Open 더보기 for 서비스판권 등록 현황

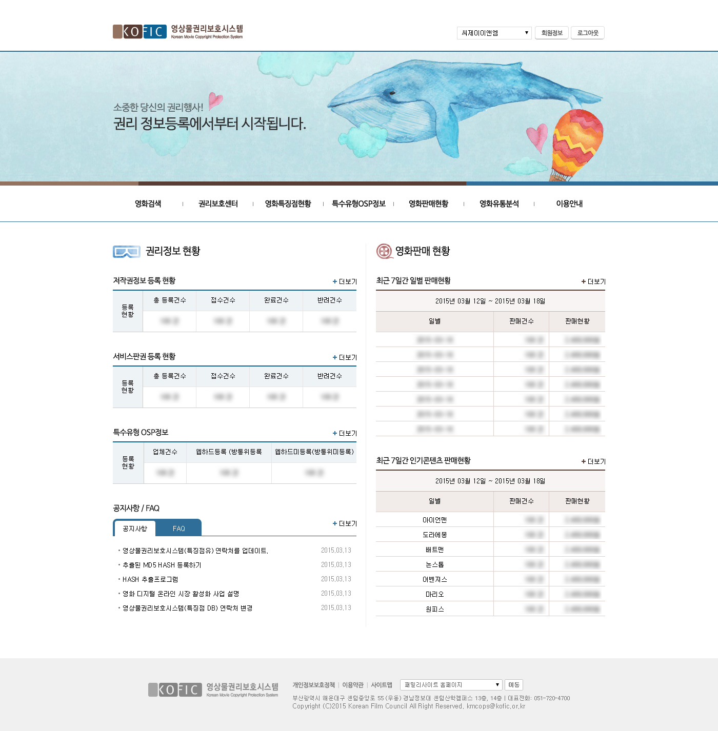pos(345,357)
